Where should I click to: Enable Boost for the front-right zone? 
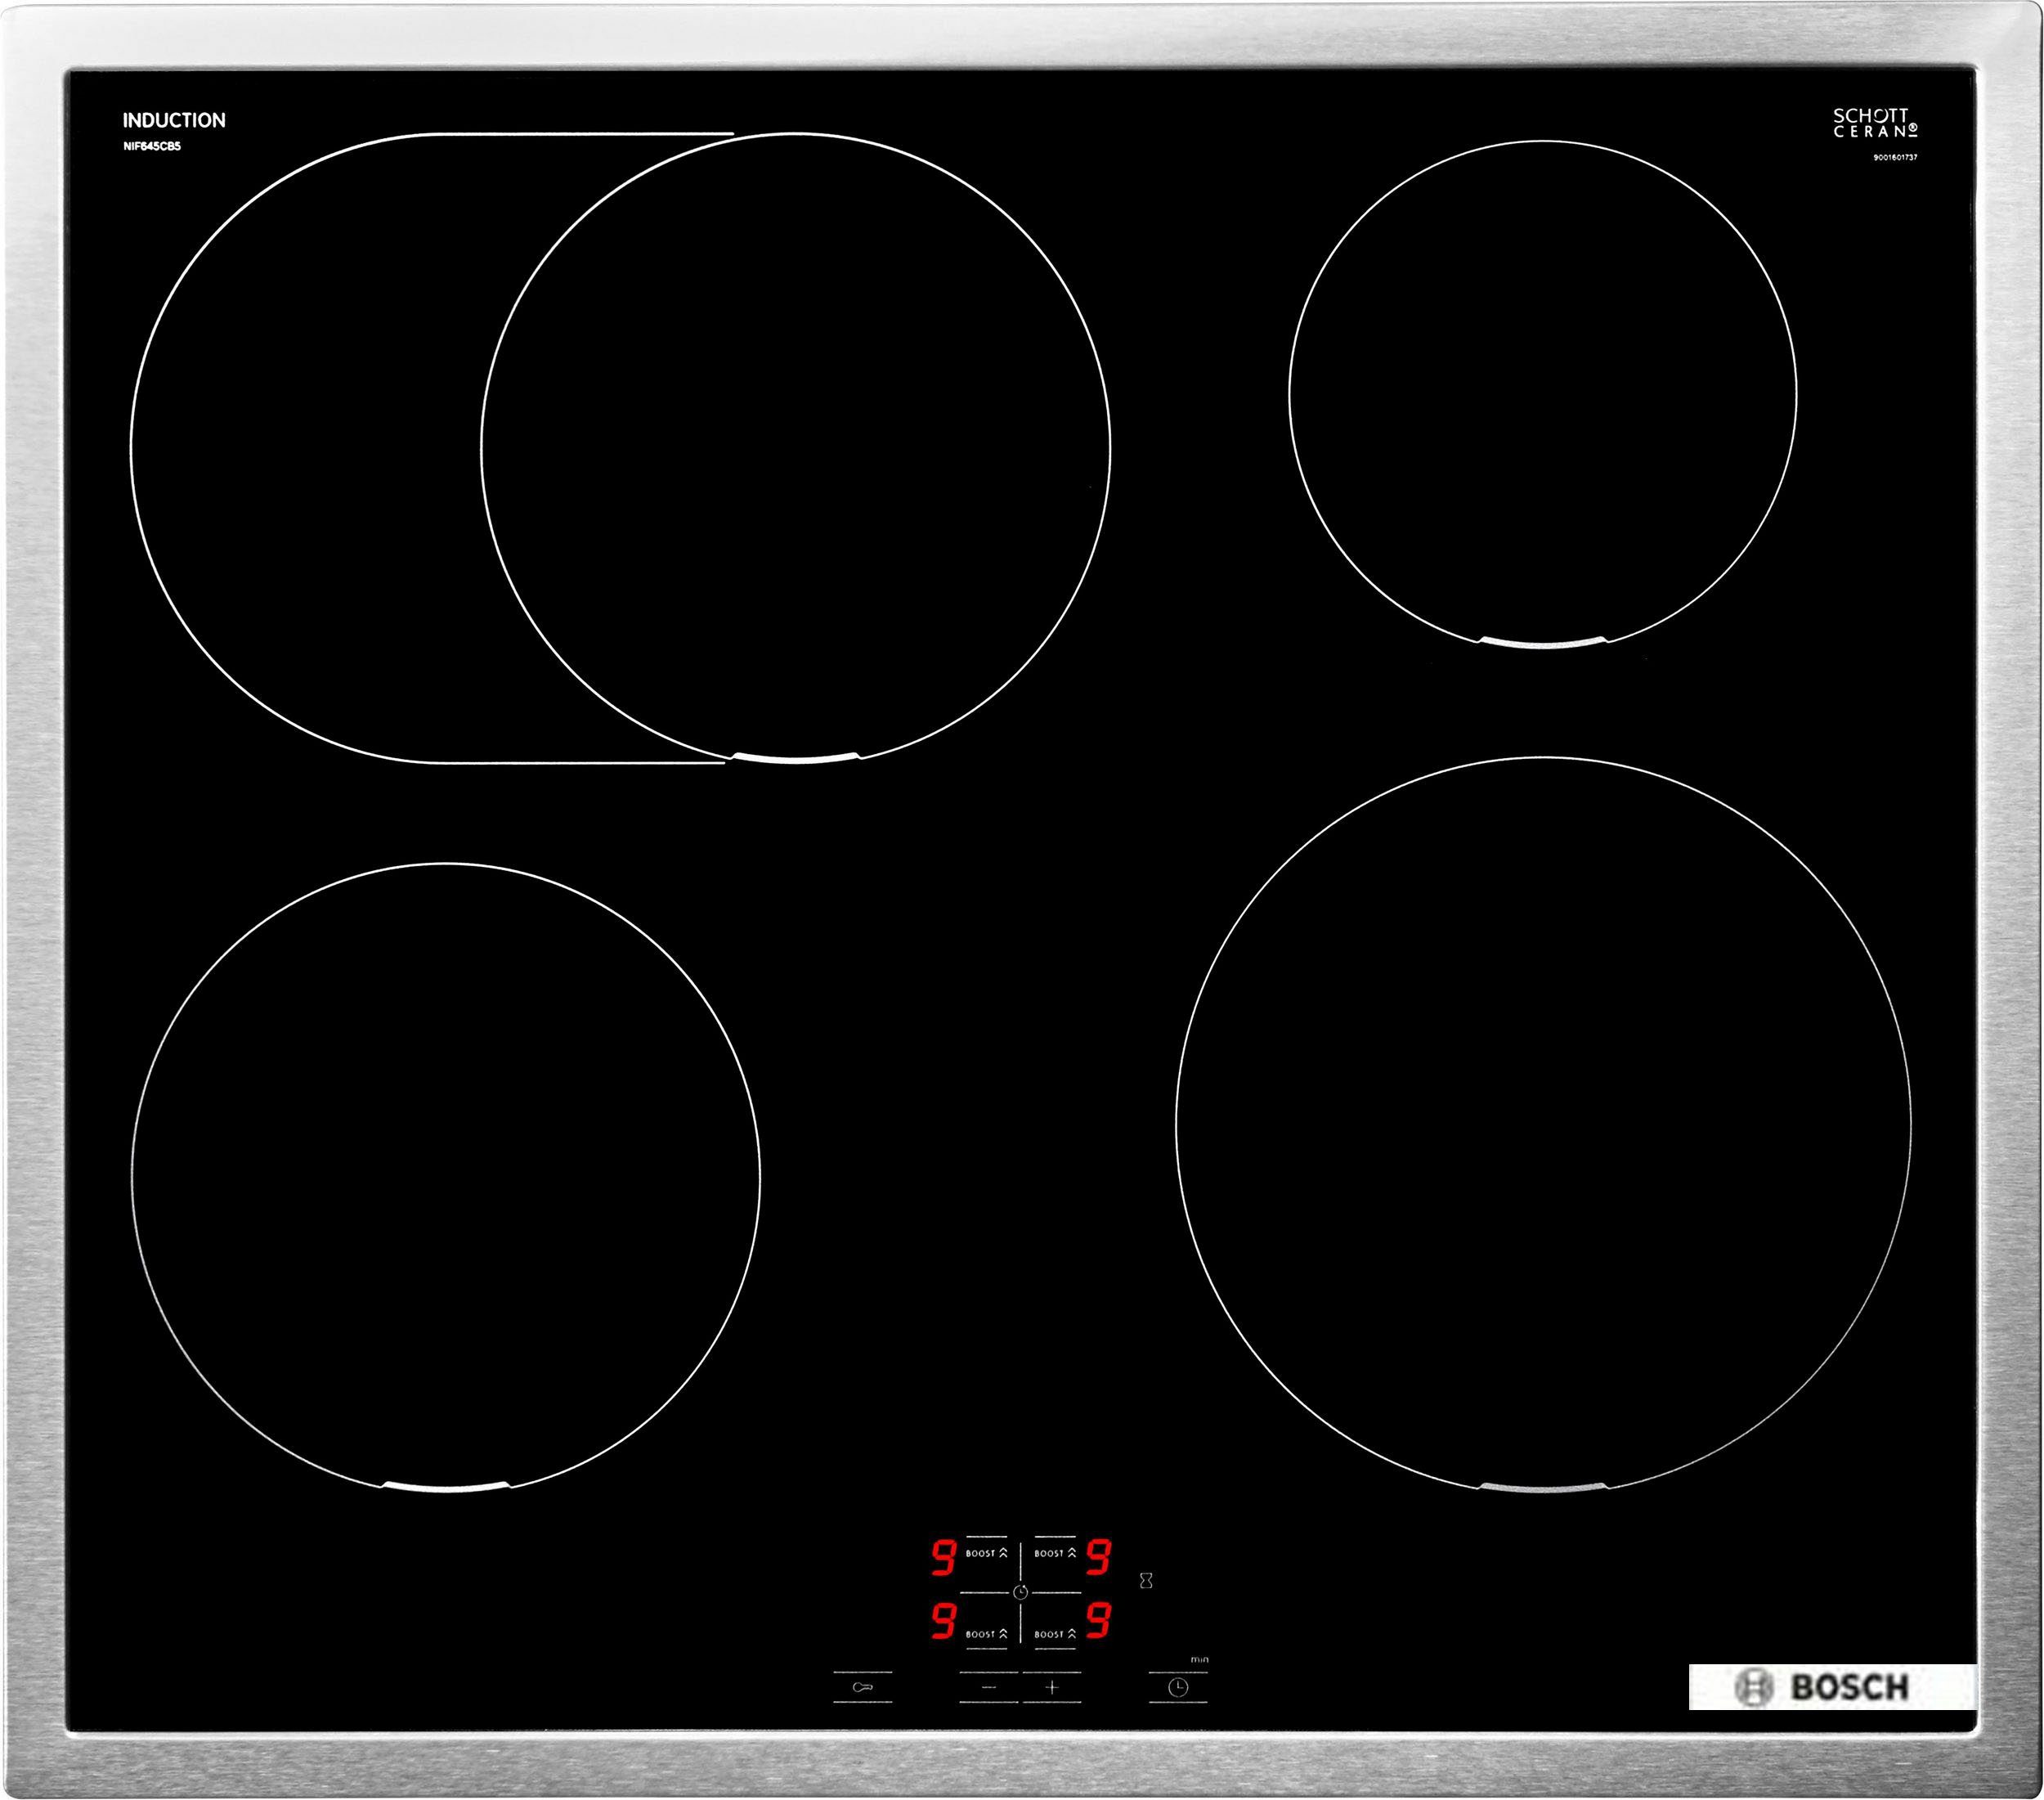click(1055, 1634)
